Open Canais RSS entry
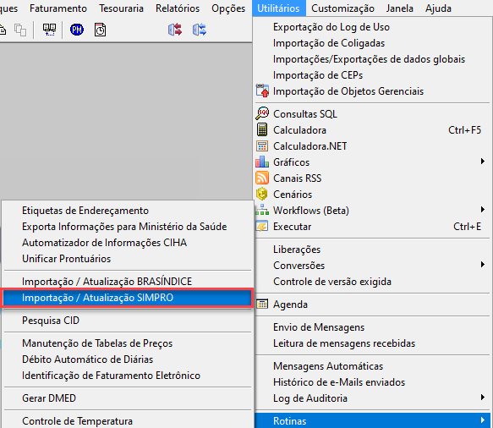Viewport: 493px width, 428px height. (x=372, y=178)
